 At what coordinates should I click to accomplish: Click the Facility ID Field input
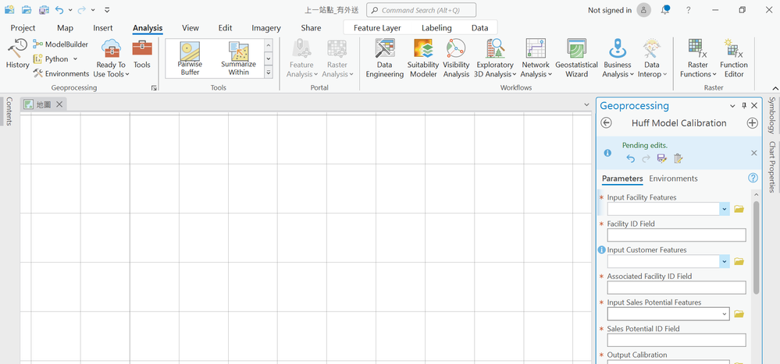click(676, 235)
